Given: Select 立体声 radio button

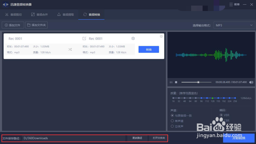Looking at the screenshot, I should tap(172, 126).
